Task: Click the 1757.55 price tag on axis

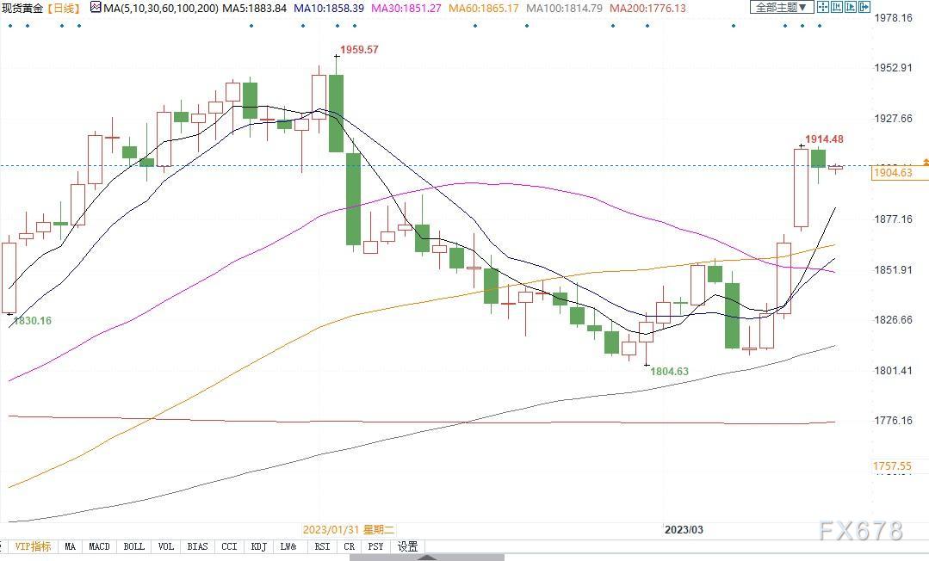Action: point(892,466)
